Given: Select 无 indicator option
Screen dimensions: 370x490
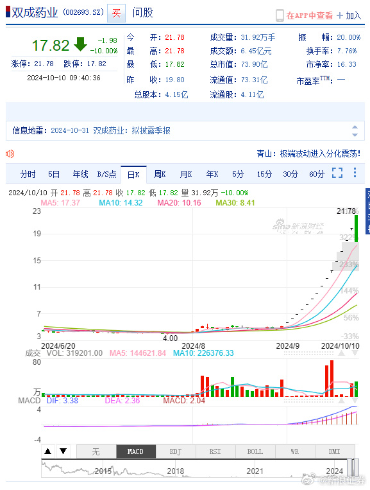Looking at the screenshot, I should click(x=96, y=451).
